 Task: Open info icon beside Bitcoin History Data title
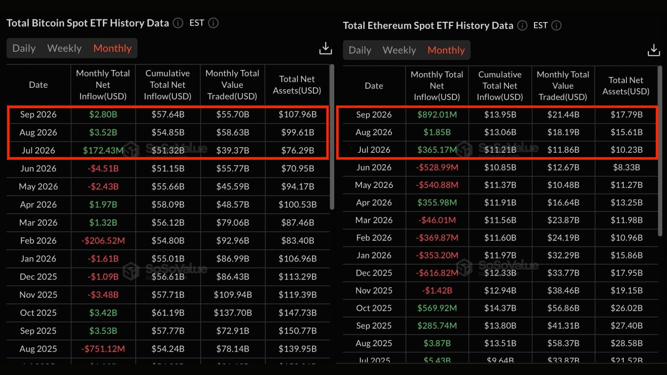tap(178, 23)
